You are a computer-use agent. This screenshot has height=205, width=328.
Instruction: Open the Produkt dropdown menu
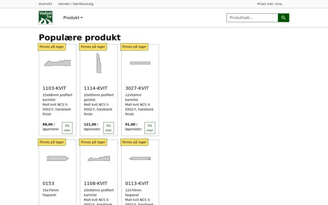pyautogui.click(x=73, y=18)
